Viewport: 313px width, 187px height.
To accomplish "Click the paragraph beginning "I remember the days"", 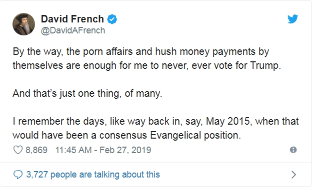I will tap(155, 128).
